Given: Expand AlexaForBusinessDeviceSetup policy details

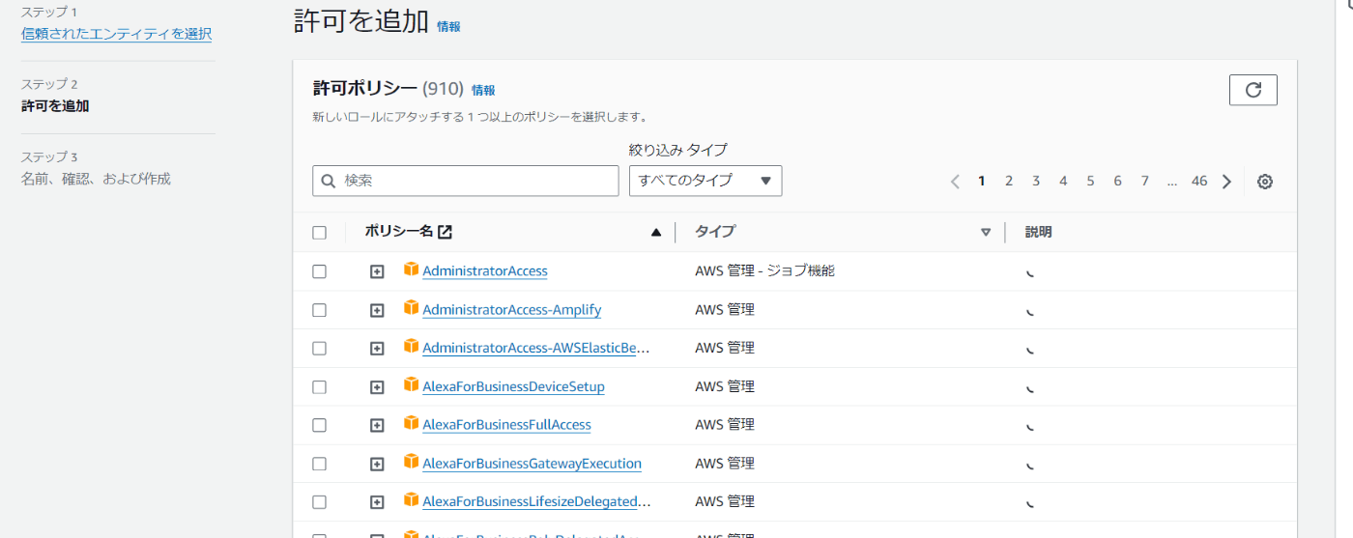Looking at the screenshot, I should pyautogui.click(x=378, y=386).
